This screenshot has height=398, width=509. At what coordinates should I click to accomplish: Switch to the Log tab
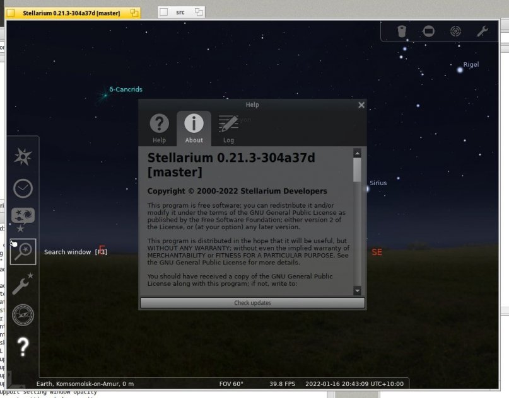(228, 128)
